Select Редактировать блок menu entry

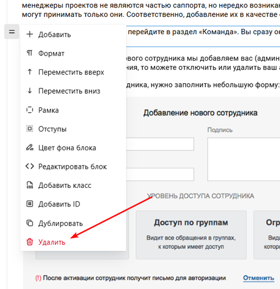[x=73, y=166]
